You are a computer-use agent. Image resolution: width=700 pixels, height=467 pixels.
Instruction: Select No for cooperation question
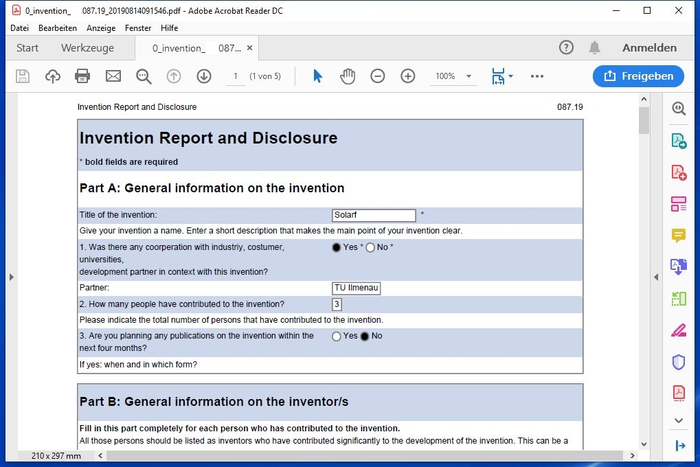coord(370,247)
